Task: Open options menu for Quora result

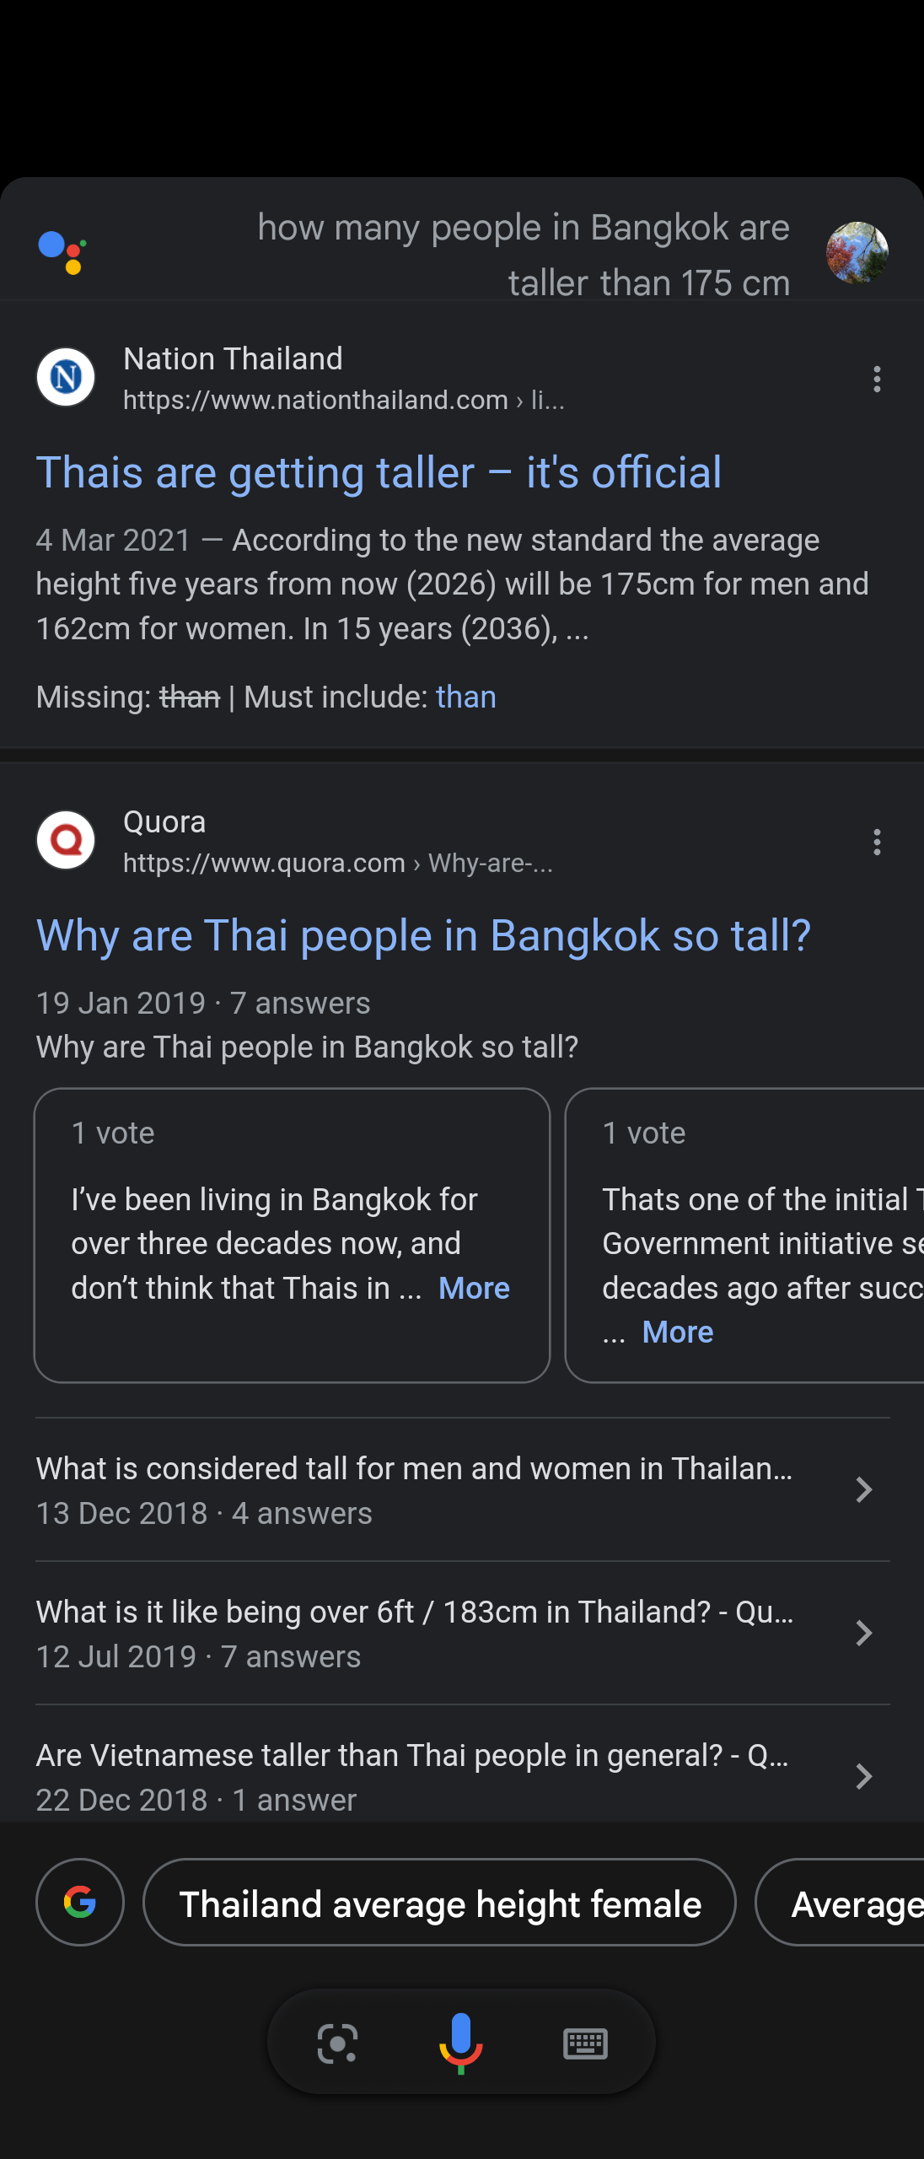Action: coord(877,843)
